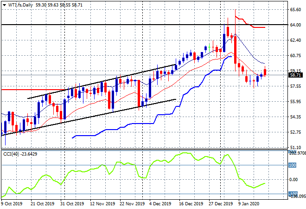Click the 51.10 price axis label
This screenshot has width=306, height=209.
(295, 148)
